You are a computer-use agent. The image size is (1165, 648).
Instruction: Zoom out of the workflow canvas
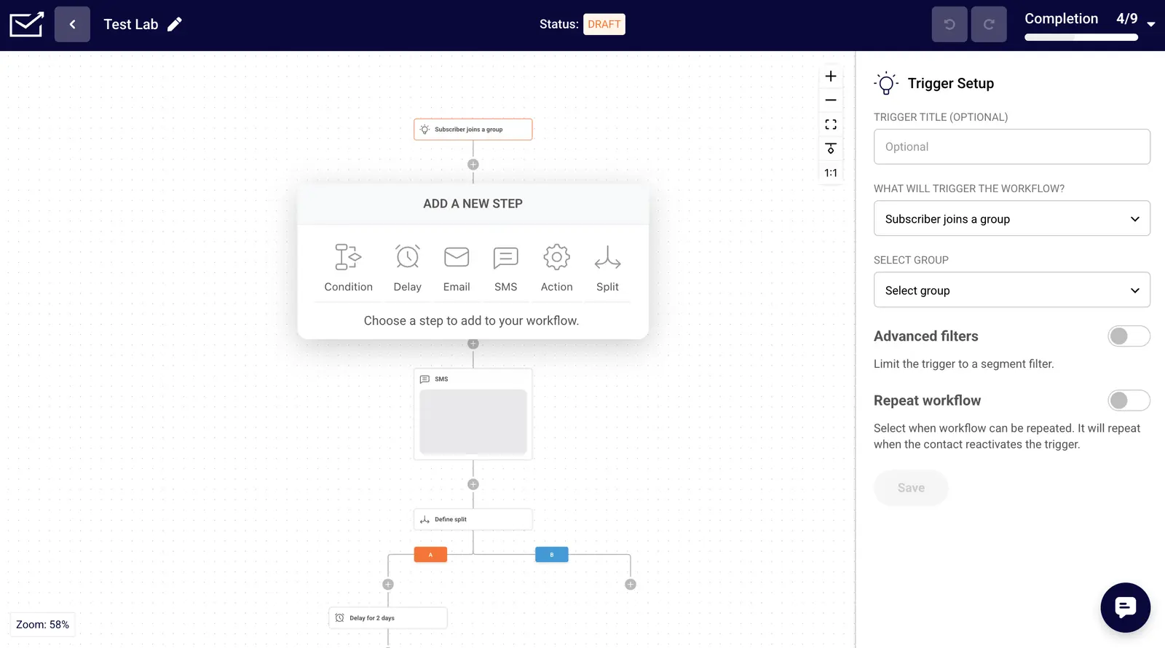point(831,100)
